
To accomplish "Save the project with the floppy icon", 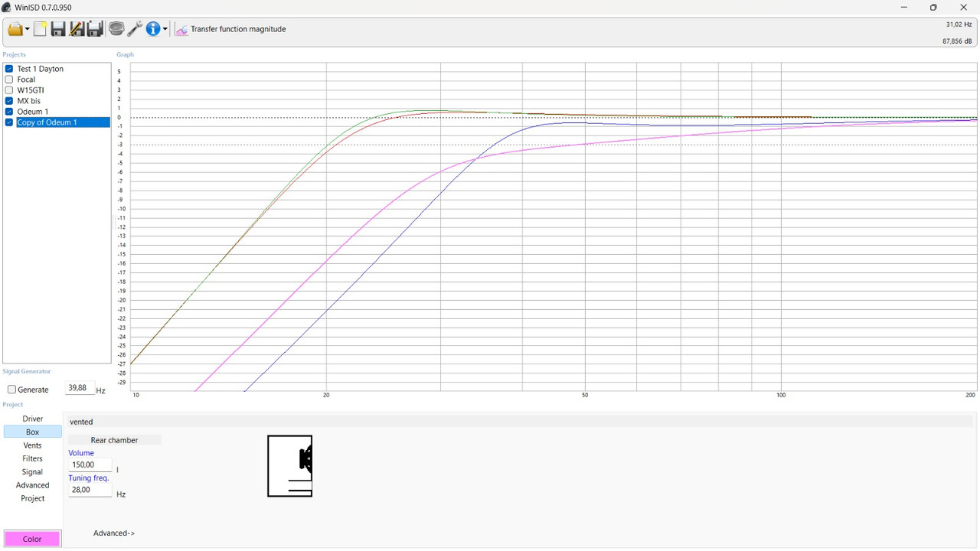I will pyautogui.click(x=58, y=29).
